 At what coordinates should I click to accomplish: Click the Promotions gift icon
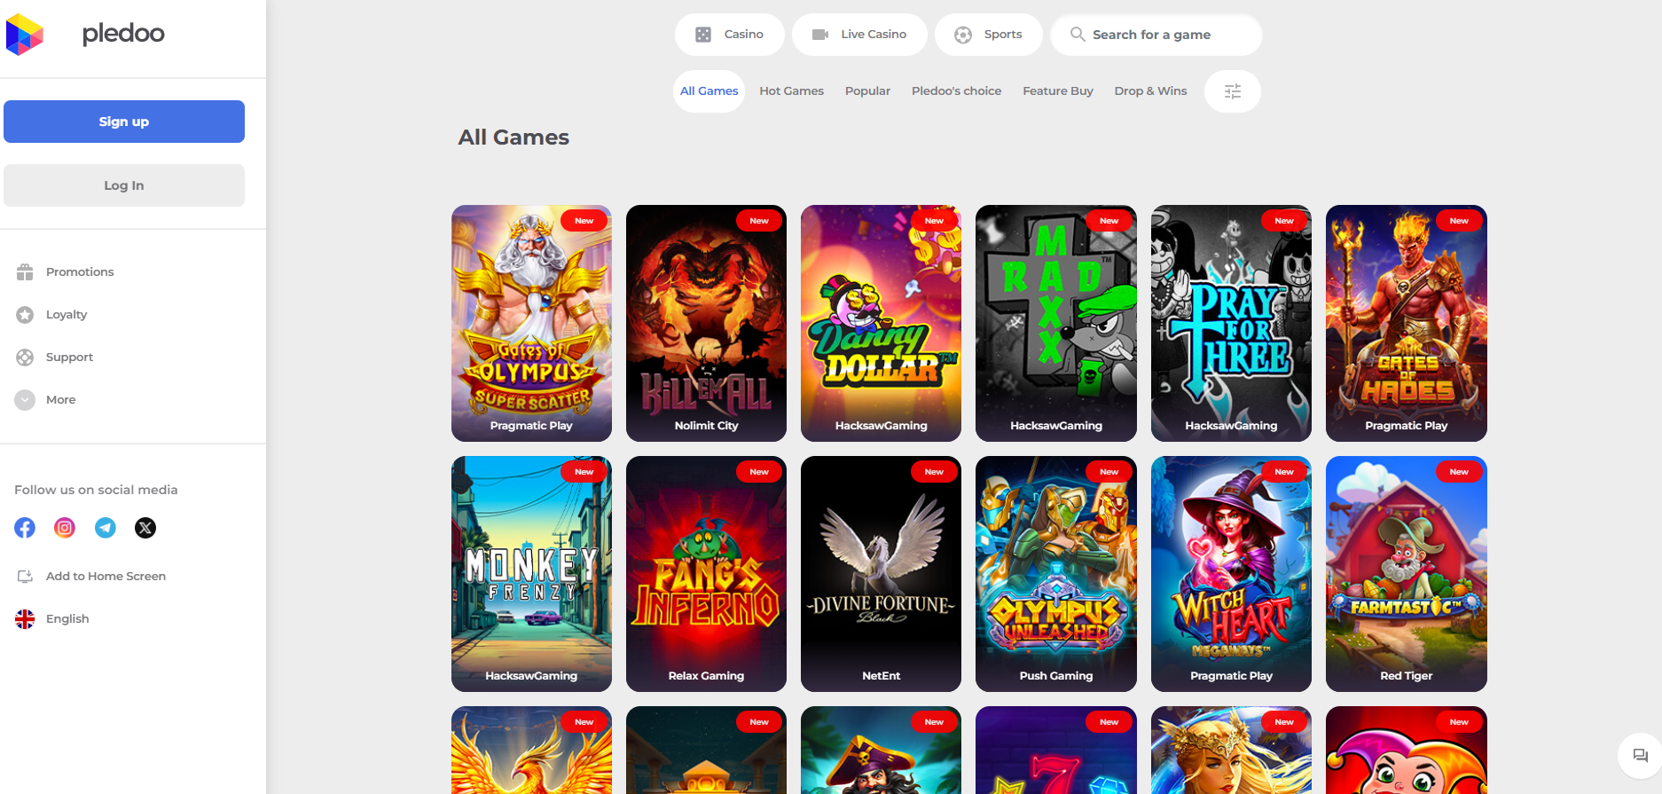(25, 271)
